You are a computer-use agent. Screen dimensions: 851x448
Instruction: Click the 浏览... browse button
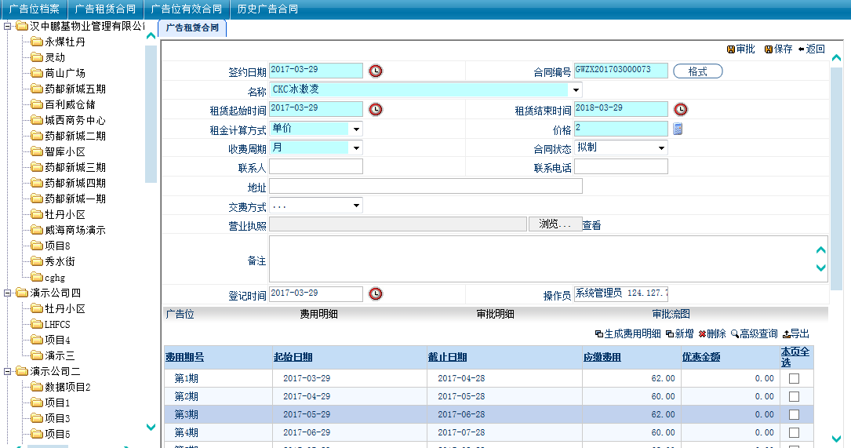(555, 224)
